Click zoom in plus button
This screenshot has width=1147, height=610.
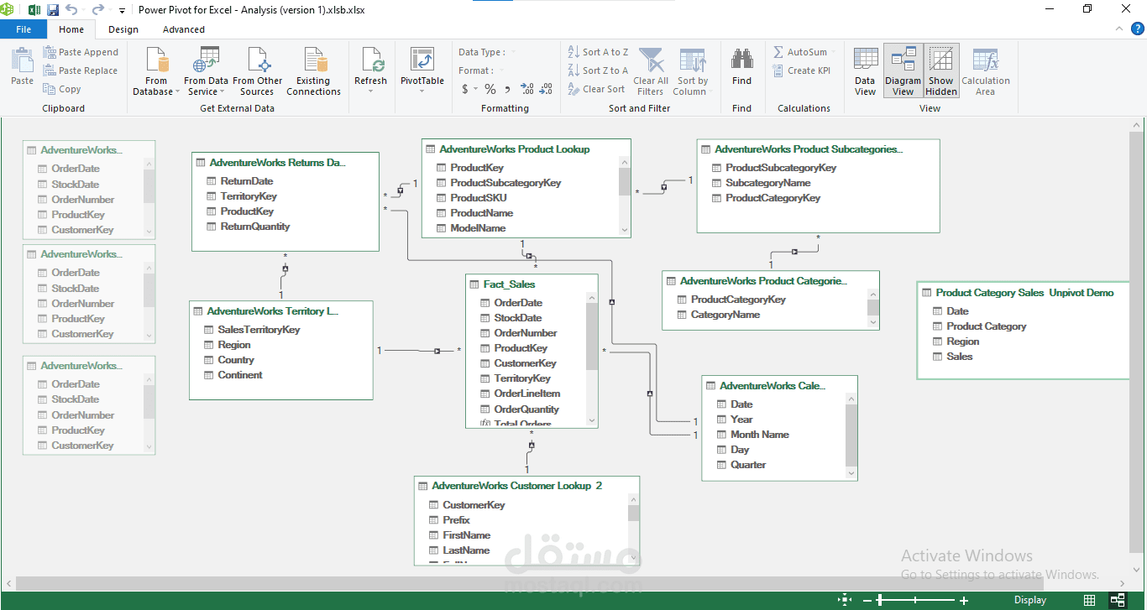tap(964, 600)
